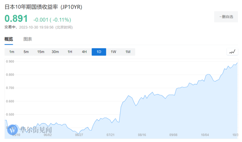Choose the 1D timeframe
Image resolution: width=242 pixels, height=142 pixels.
[x=99, y=52]
